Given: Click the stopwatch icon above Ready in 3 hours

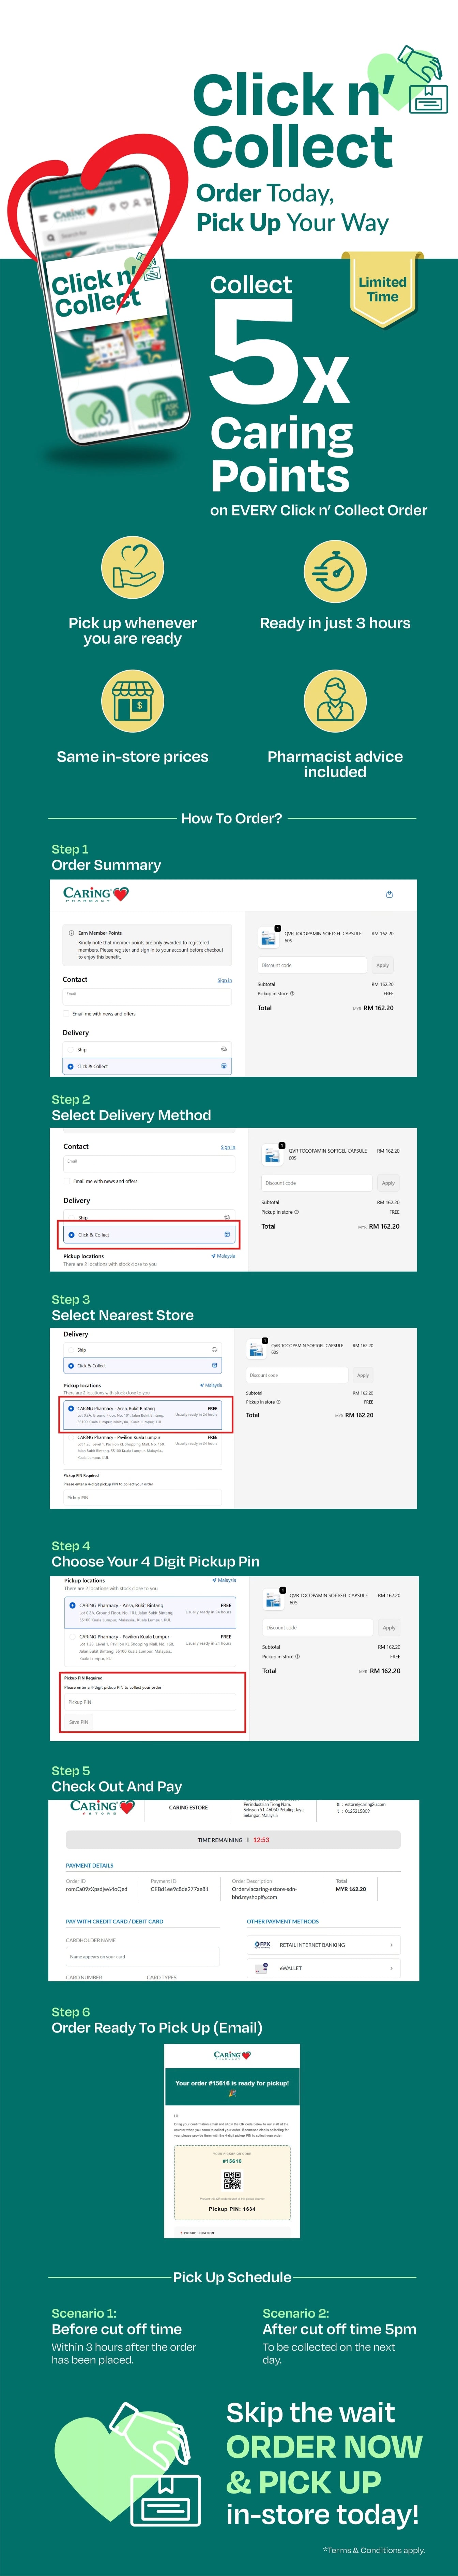Looking at the screenshot, I should click(335, 571).
